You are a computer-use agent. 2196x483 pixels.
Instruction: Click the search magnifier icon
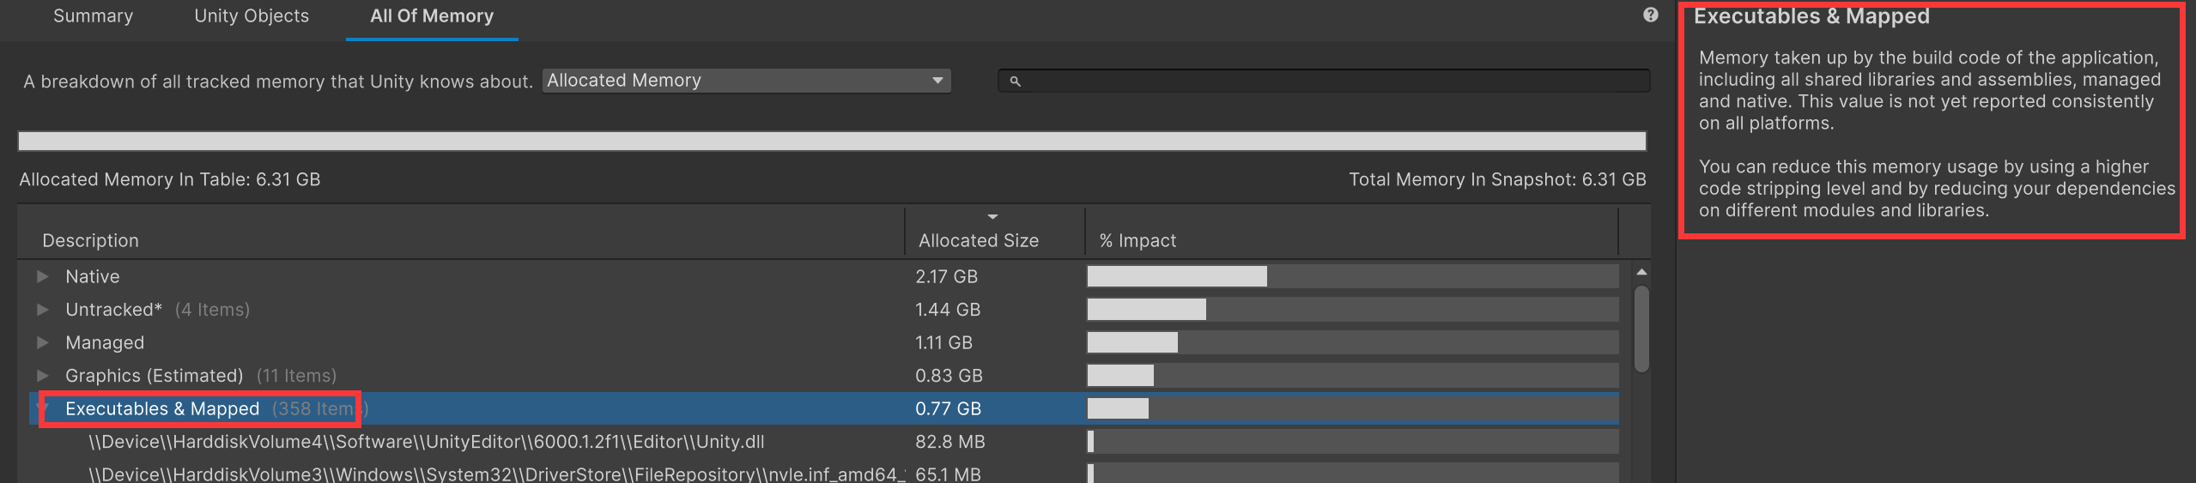click(1015, 81)
